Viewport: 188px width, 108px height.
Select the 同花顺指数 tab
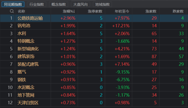coord(13,4)
